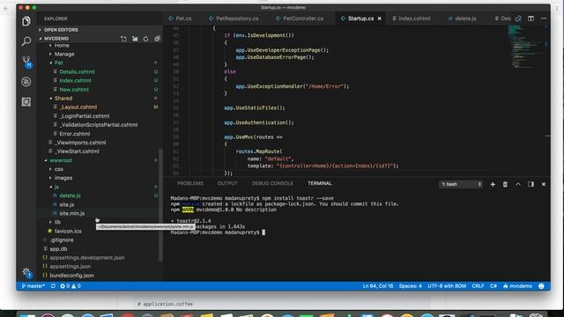Screen dimensions: 564x317
Task: Click the feedback smiley in status bar
Action: tap(541, 286)
